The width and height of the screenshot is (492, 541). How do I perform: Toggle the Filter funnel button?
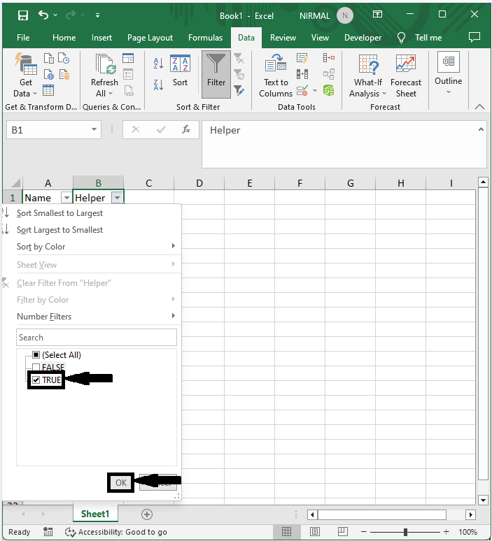point(216,74)
